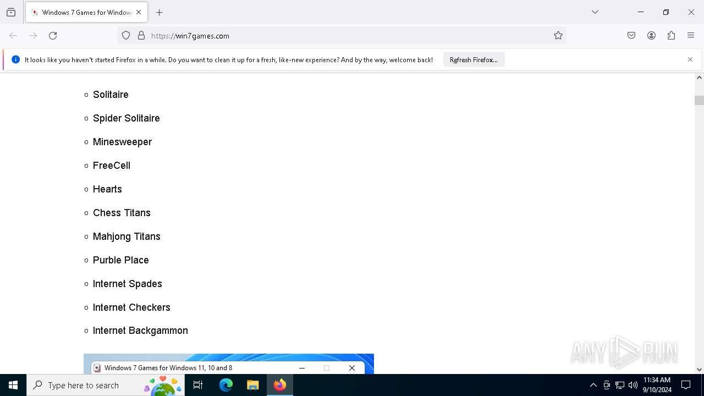Close the Windows 7 Games tab

pos(139,12)
